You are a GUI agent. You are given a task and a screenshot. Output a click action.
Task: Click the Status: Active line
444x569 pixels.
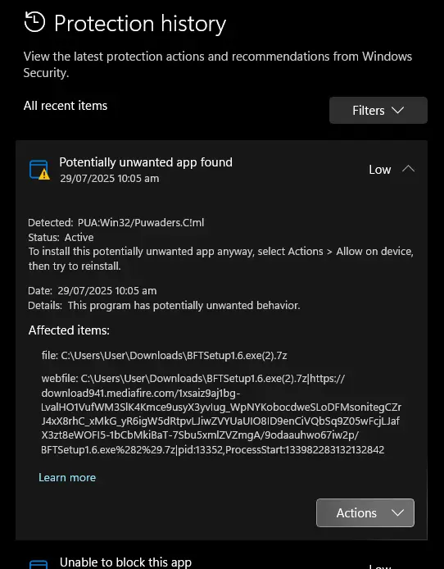[x=61, y=237]
